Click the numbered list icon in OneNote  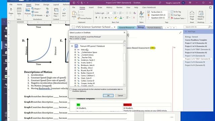120,13
